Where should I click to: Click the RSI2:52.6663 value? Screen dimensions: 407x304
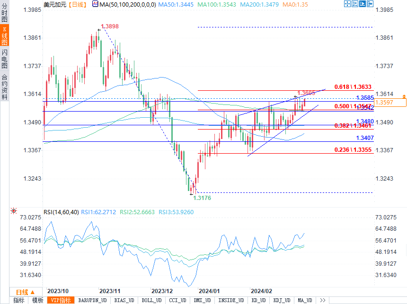(137, 212)
